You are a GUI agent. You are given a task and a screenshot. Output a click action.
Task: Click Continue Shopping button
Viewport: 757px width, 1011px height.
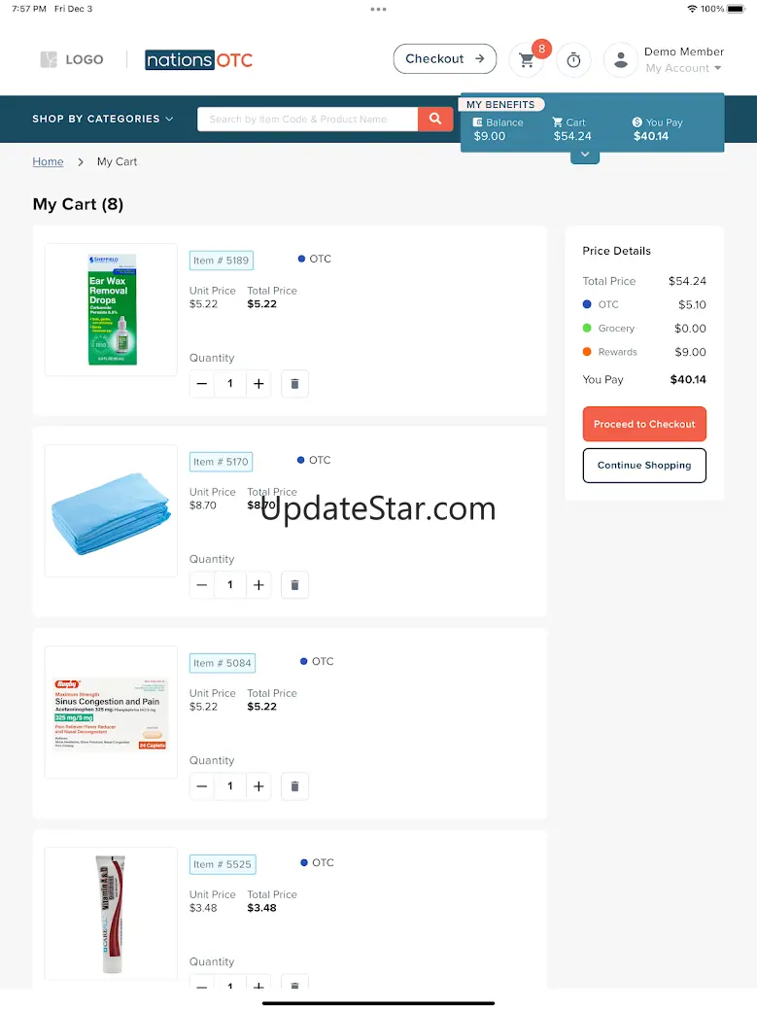pos(644,465)
